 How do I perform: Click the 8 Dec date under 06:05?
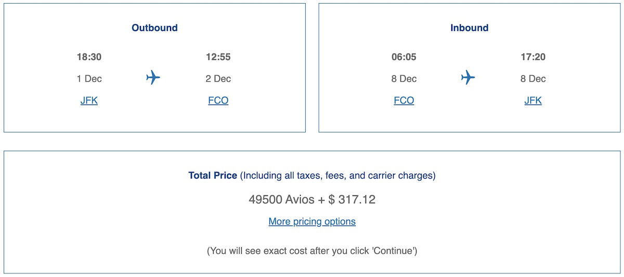click(404, 78)
